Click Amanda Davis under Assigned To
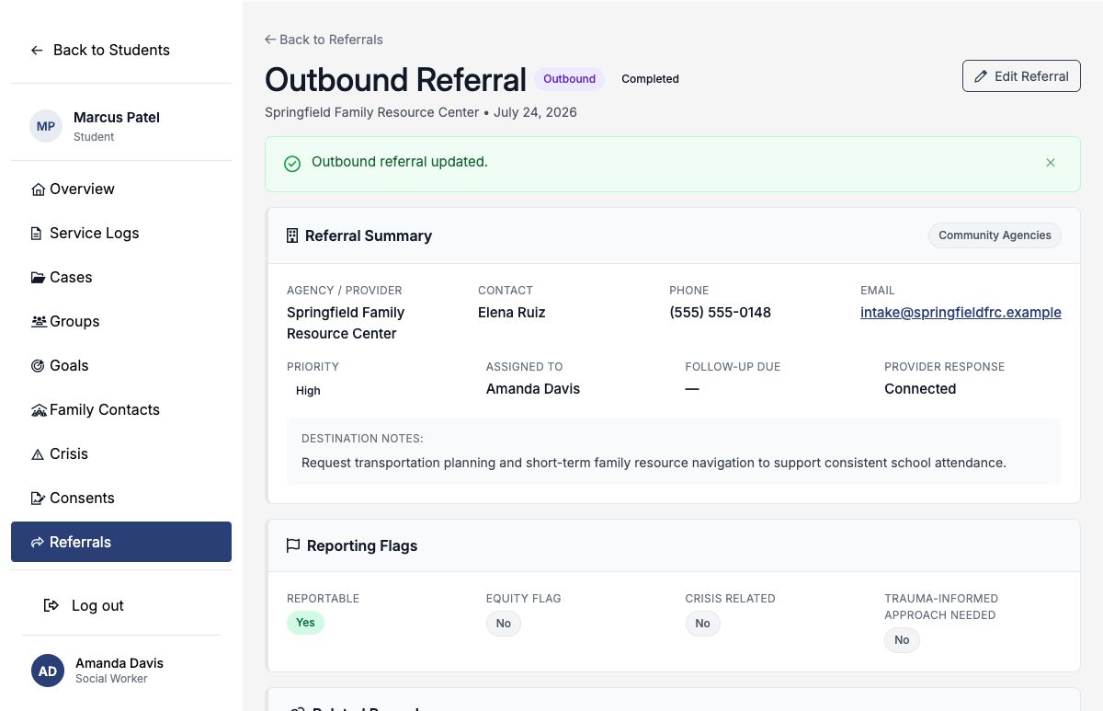Viewport: 1103px width, 711px height. tap(533, 389)
